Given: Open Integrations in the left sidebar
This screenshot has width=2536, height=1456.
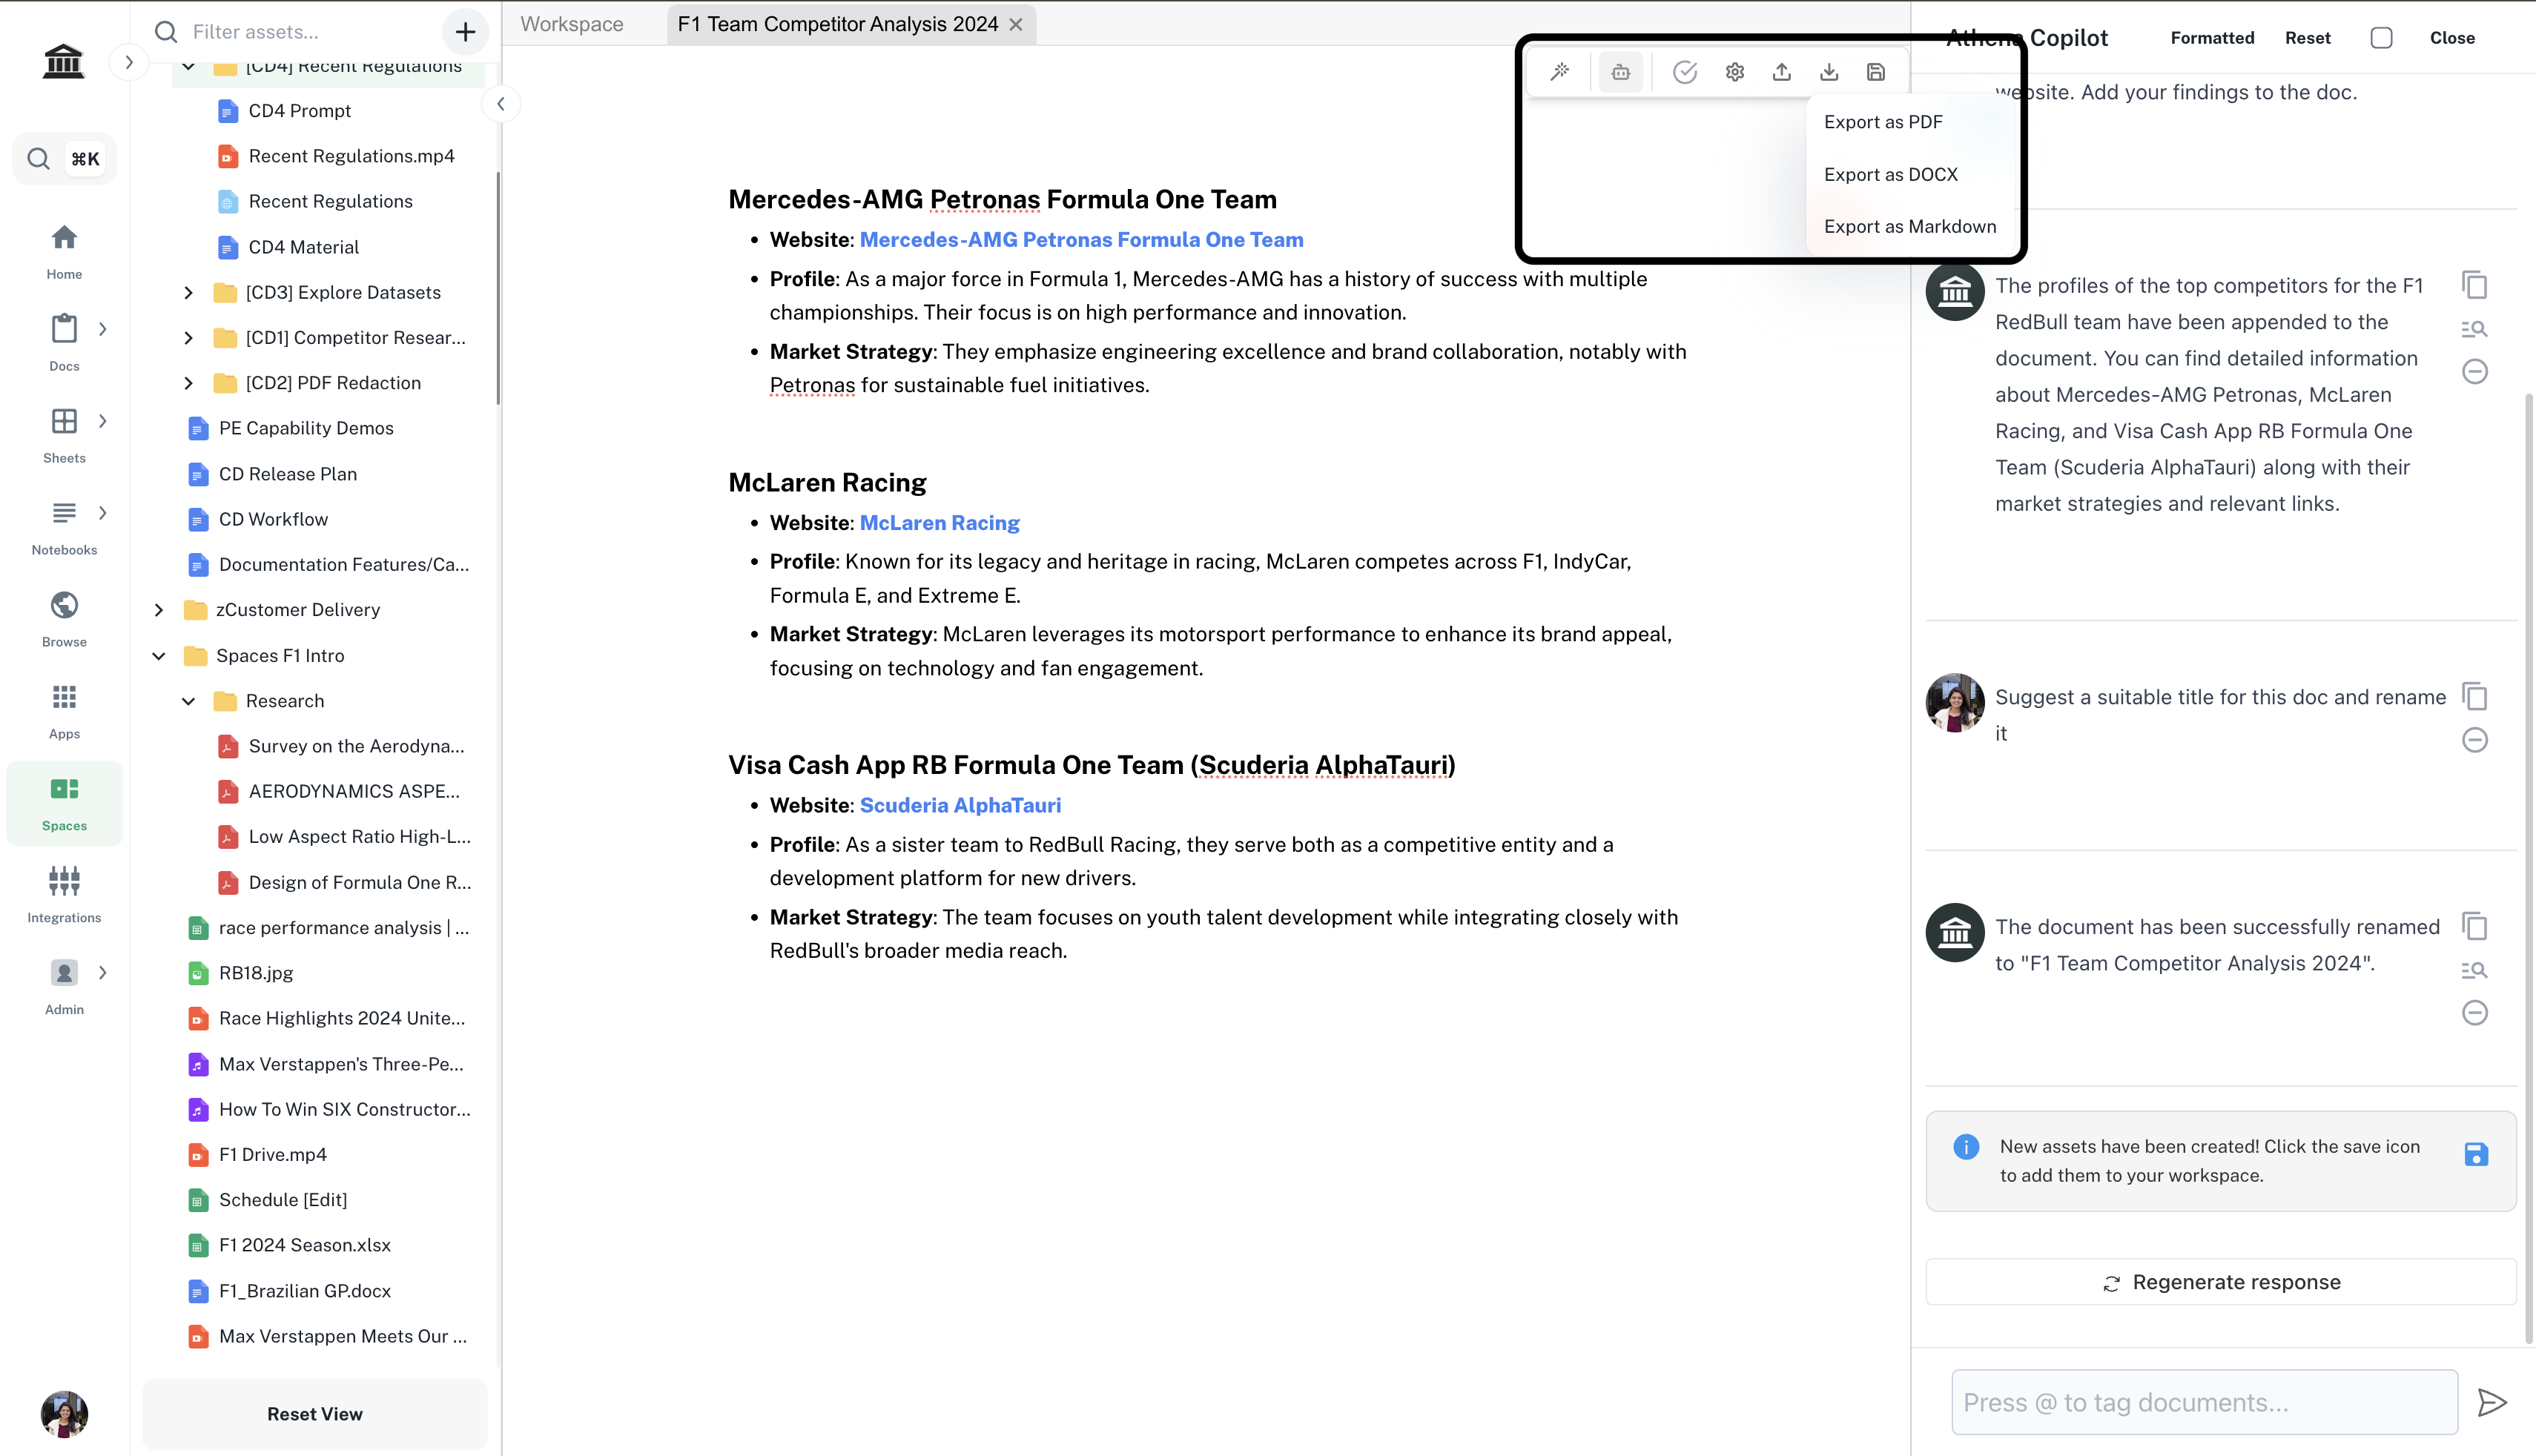Looking at the screenshot, I should coord(64,895).
